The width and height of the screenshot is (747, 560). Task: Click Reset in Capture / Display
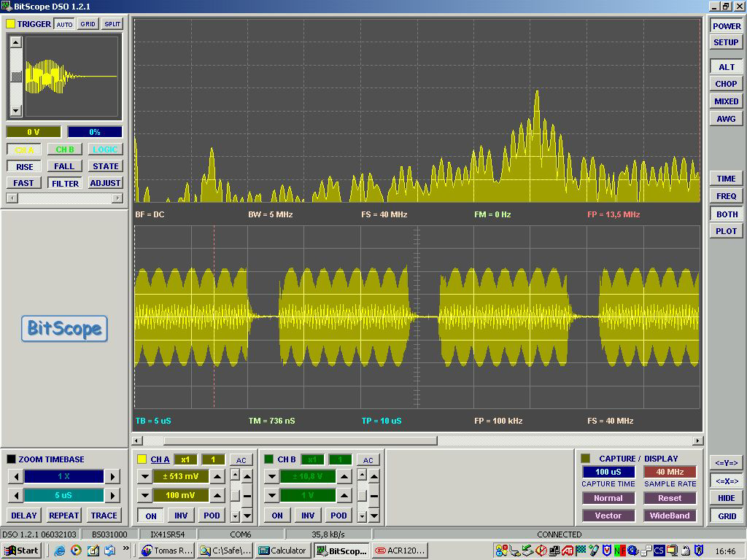(670, 498)
